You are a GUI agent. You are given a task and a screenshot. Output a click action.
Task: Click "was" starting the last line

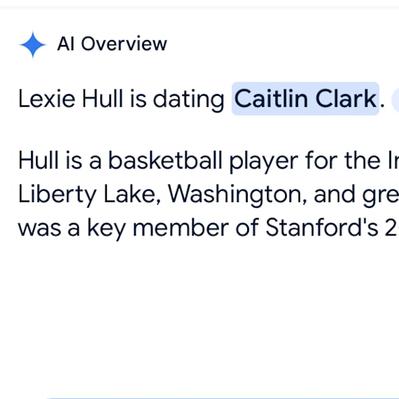37,228
